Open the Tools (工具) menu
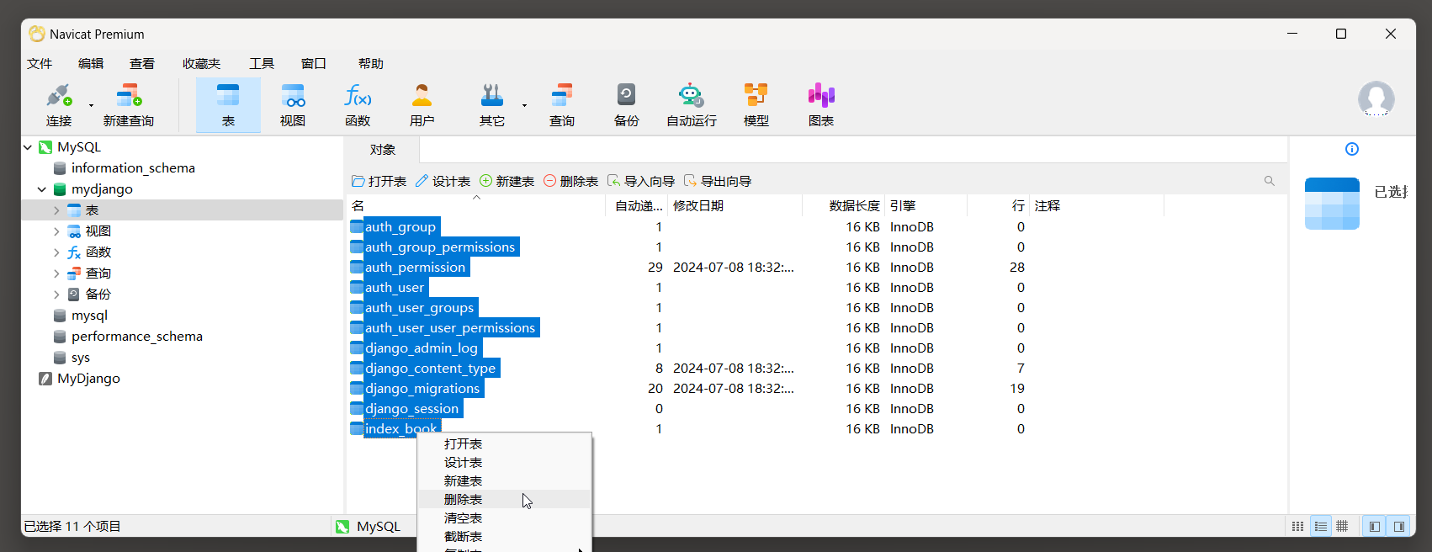The image size is (1432, 552). coord(262,63)
